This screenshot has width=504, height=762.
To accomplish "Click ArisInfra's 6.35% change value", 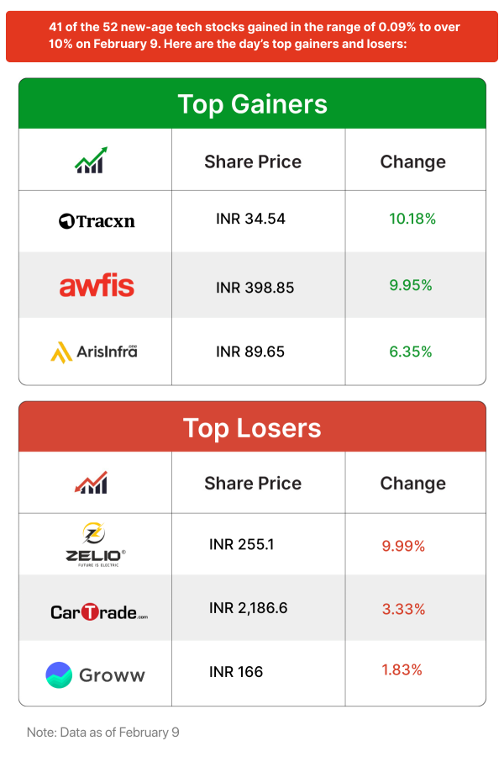I will click(x=410, y=352).
